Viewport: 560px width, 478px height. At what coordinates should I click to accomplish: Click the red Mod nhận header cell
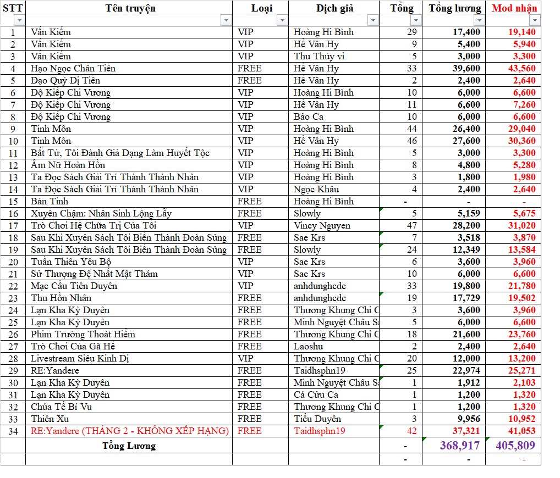(513, 8)
